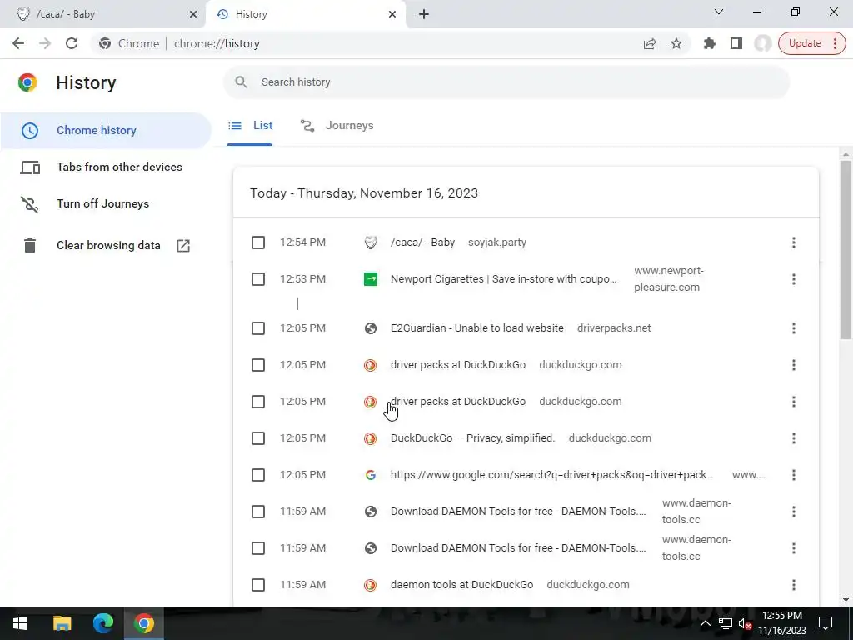The width and height of the screenshot is (853, 640).
Task: Select Chrome history in the sidebar
Action: point(106,131)
